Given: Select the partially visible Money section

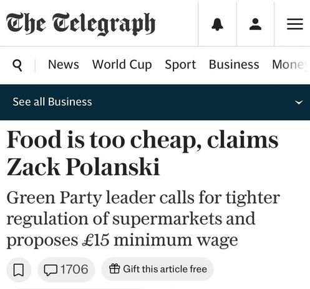Looking at the screenshot, I should [x=290, y=65].
